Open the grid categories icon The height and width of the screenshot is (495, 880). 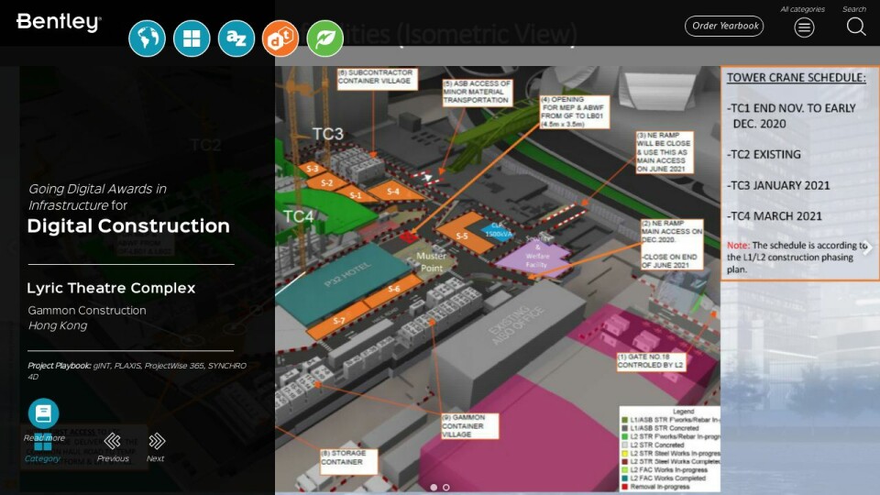192,38
